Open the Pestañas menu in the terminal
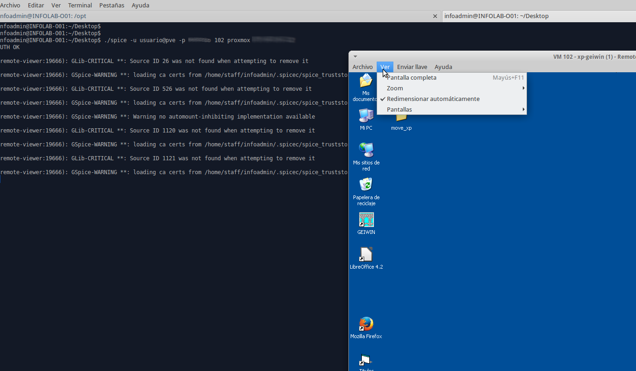The image size is (636, 371). (111, 5)
